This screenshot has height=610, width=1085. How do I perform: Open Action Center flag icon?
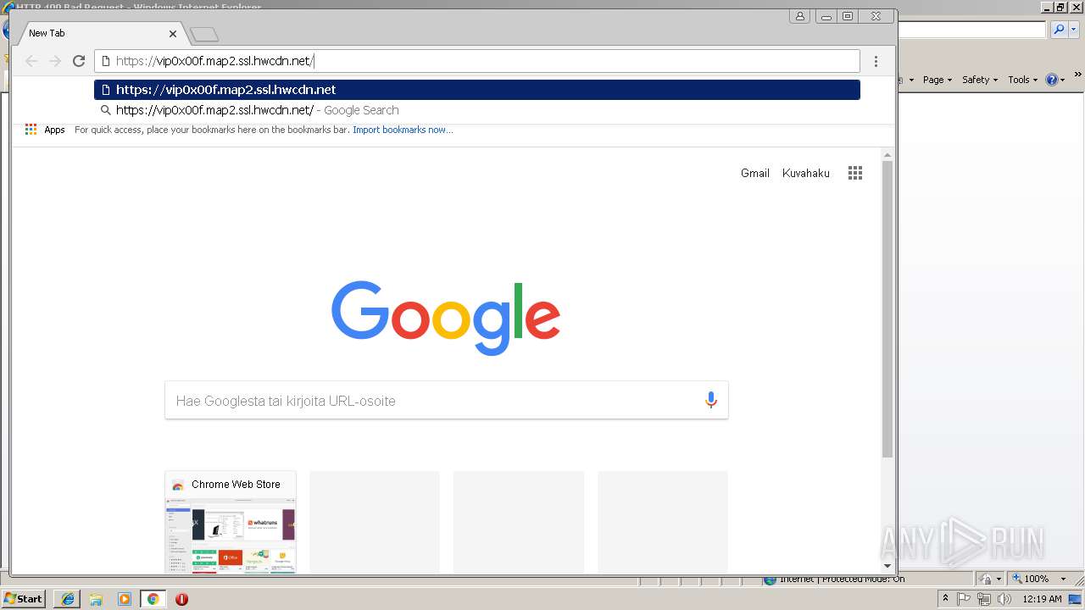click(x=964, y=599)
